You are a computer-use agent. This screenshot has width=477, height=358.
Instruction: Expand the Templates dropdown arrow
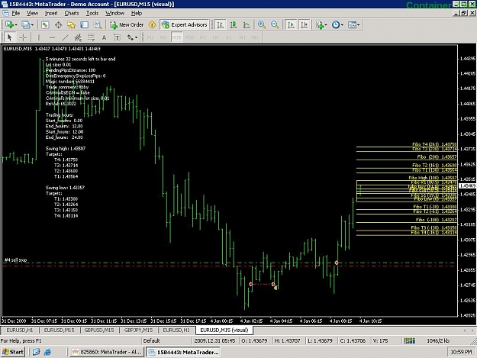click(x=359, y=24)
